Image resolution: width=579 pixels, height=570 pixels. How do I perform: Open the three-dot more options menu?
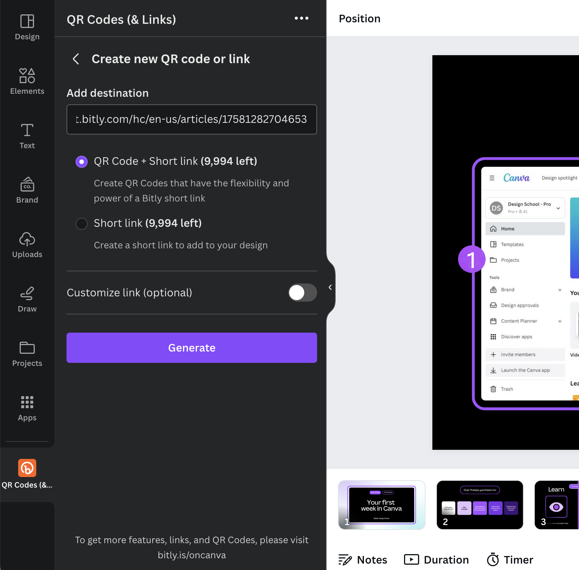[x=301, y=18]
